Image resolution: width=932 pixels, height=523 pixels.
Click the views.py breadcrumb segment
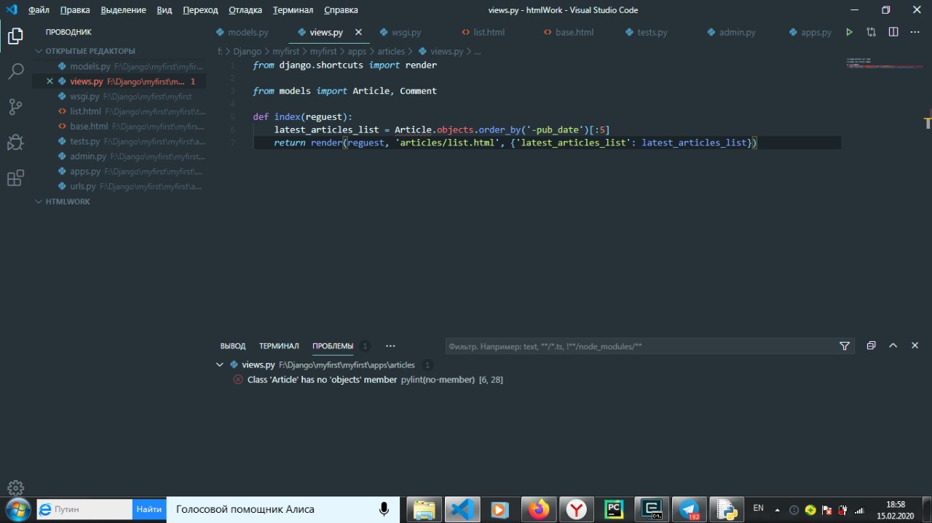[x=446, y=52]
